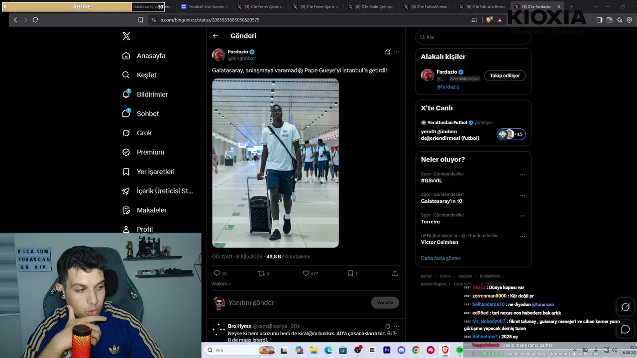Open the floating Grok button
Image resolution: width=637 pixels, height=358 pixels.
(626, 307)
